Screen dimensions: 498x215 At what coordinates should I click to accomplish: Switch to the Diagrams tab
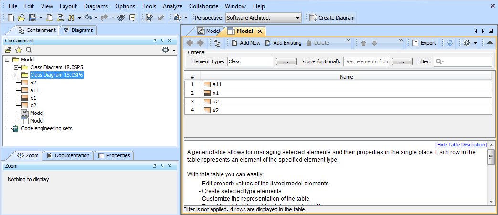[x=78, y=30]
